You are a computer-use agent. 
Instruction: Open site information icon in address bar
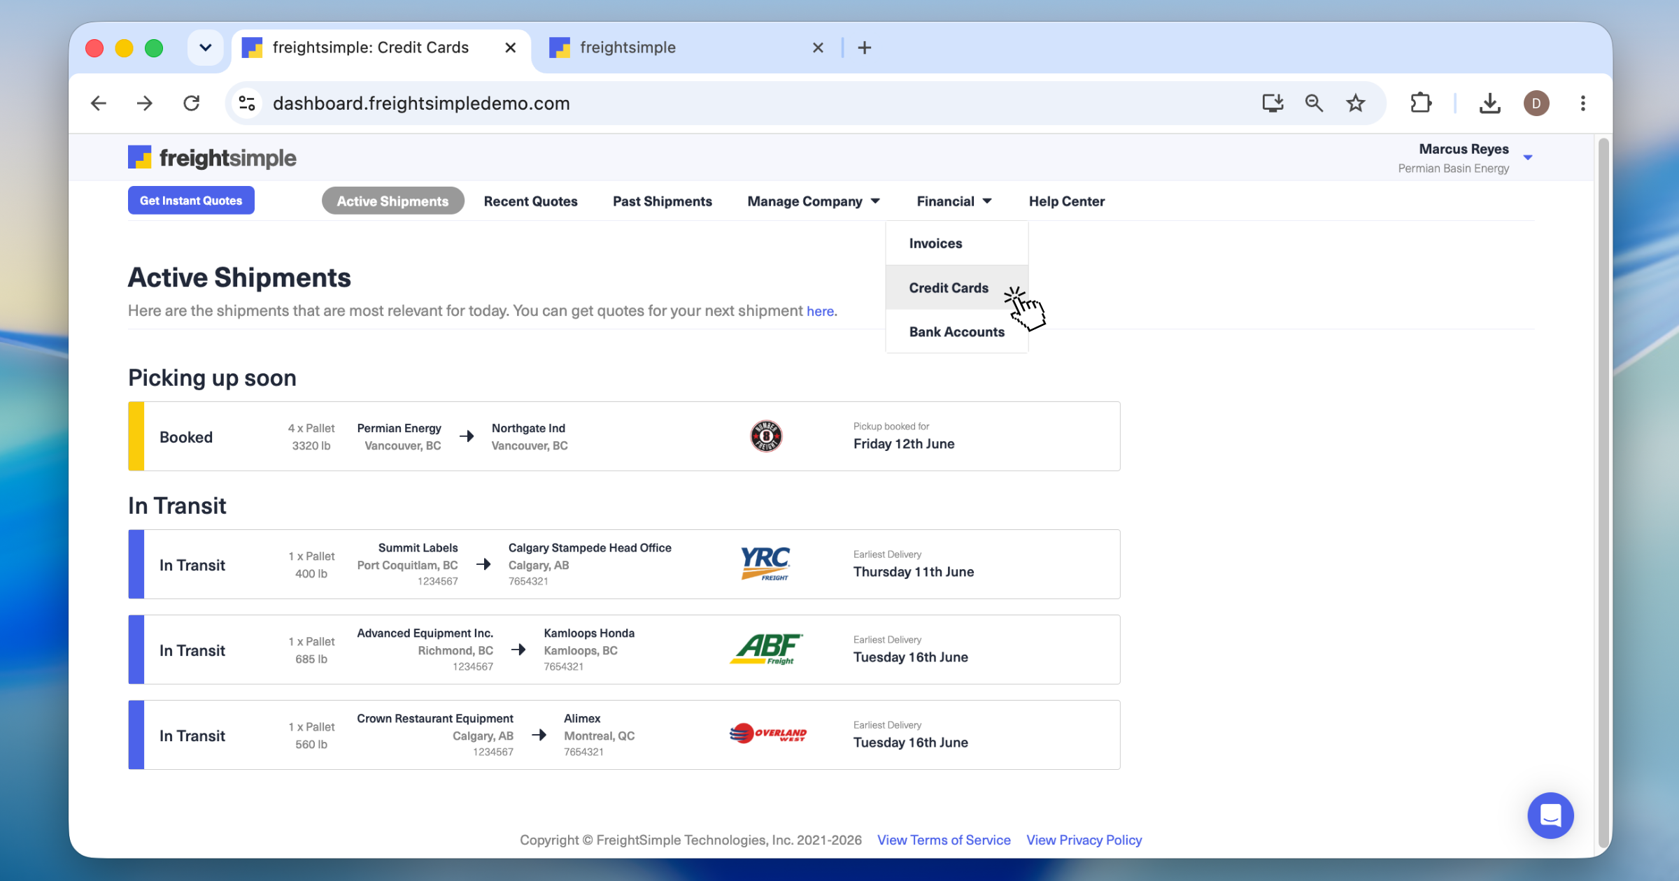click(247, 103)
